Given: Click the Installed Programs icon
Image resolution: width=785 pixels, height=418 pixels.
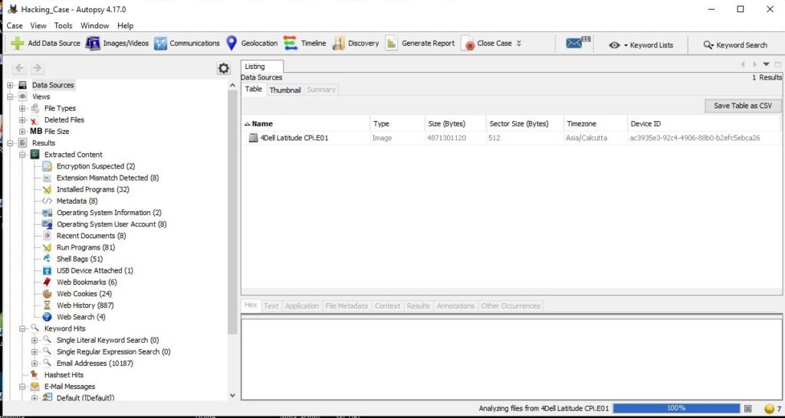Looking at the screenshot, I should coord(47,190).
